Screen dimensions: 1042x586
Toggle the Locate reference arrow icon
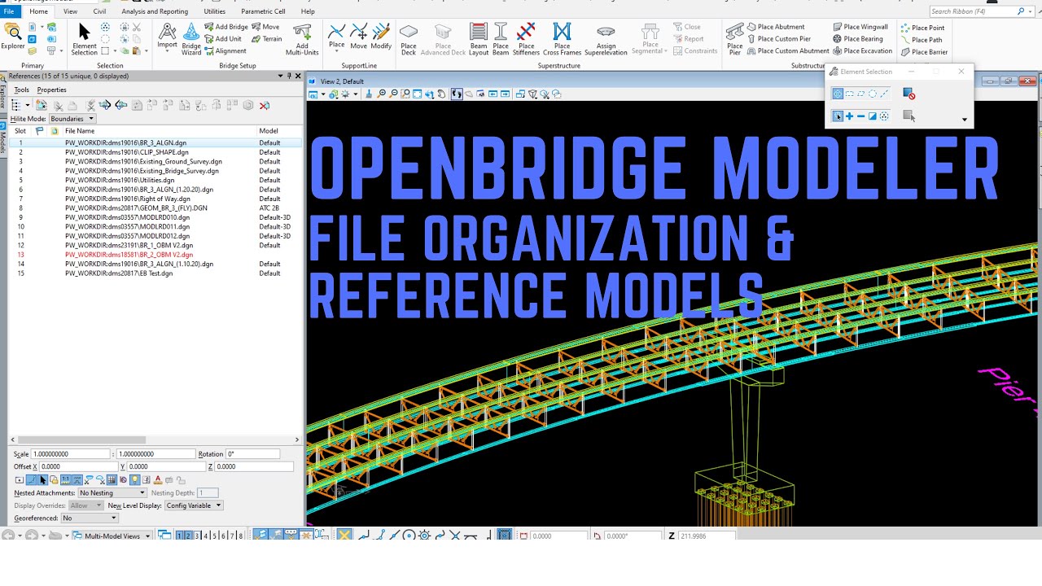coord(42,480)
